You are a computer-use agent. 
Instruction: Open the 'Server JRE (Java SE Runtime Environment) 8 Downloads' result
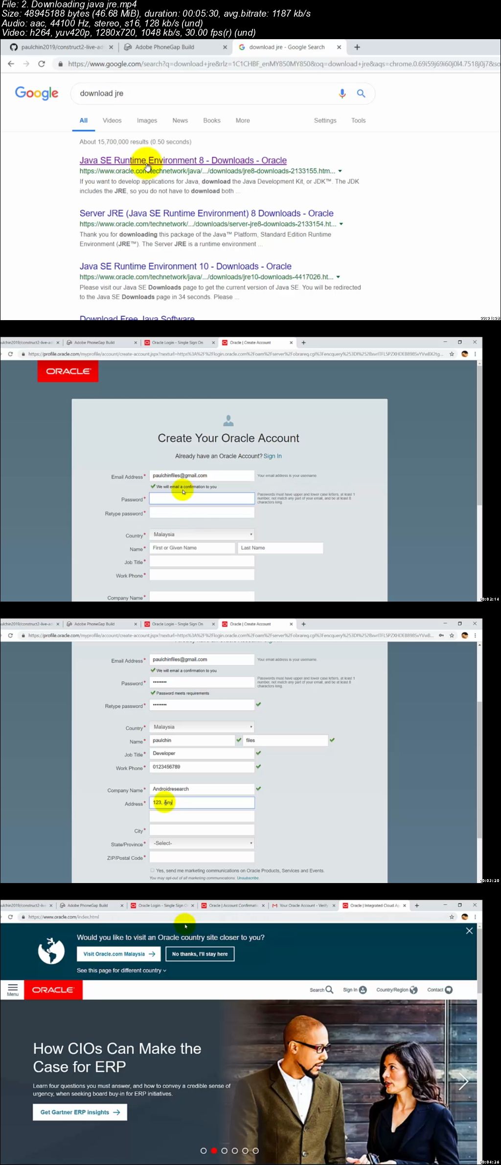click(x=206, y=213)
